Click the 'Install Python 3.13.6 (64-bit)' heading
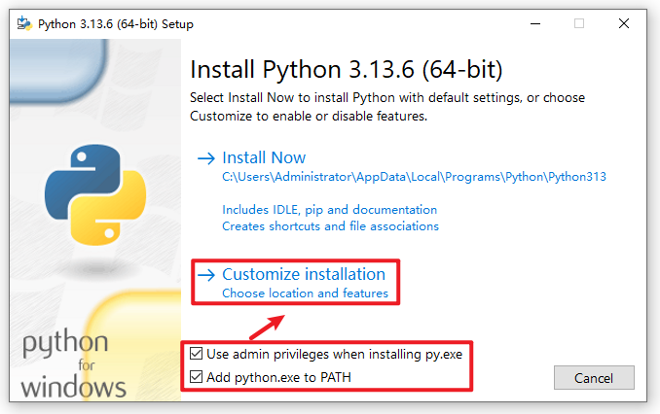This screenshot has height=414, width=660. [x=346, y=71]
